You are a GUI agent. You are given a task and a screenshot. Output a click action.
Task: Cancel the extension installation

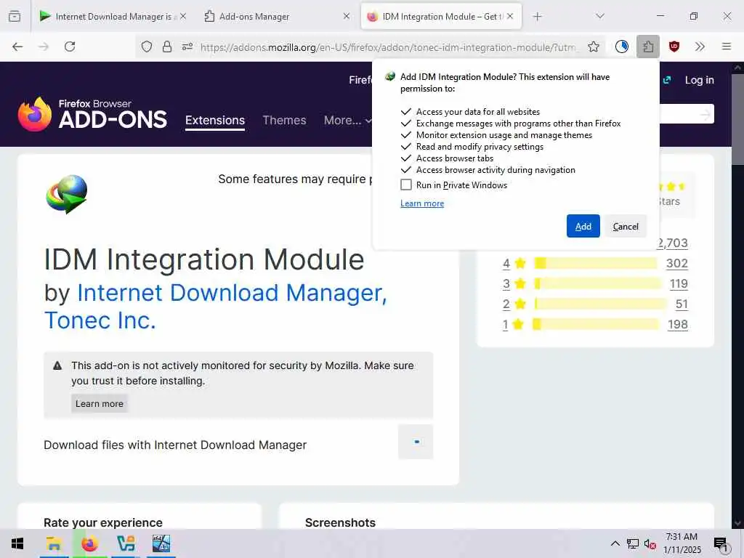626,227
